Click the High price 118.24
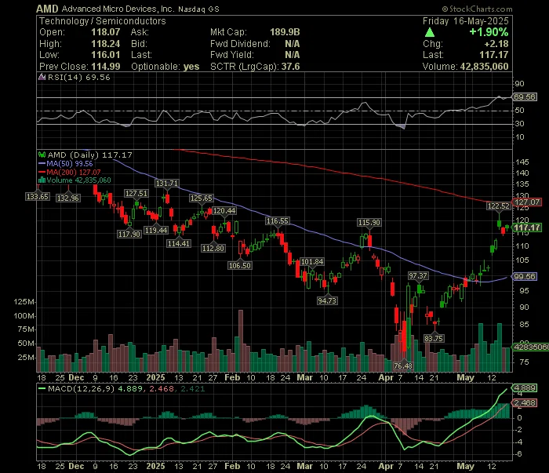The image size is (549, 473). (x=105, y=44)
